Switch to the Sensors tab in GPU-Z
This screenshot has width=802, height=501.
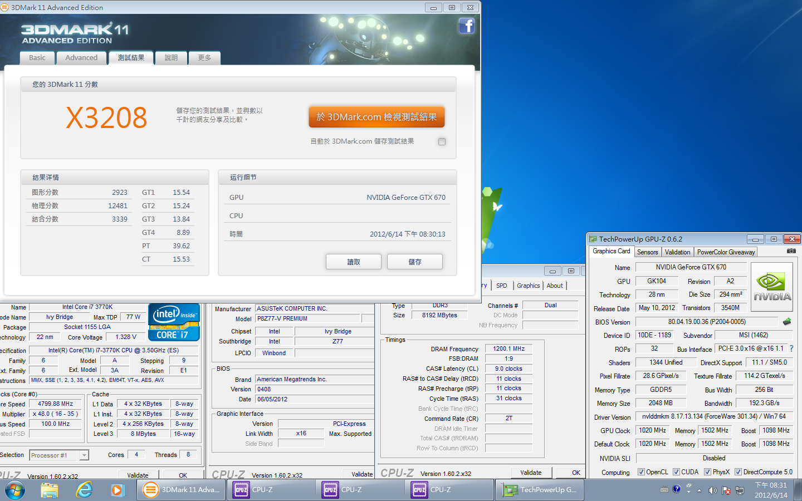tap(648, 252)
